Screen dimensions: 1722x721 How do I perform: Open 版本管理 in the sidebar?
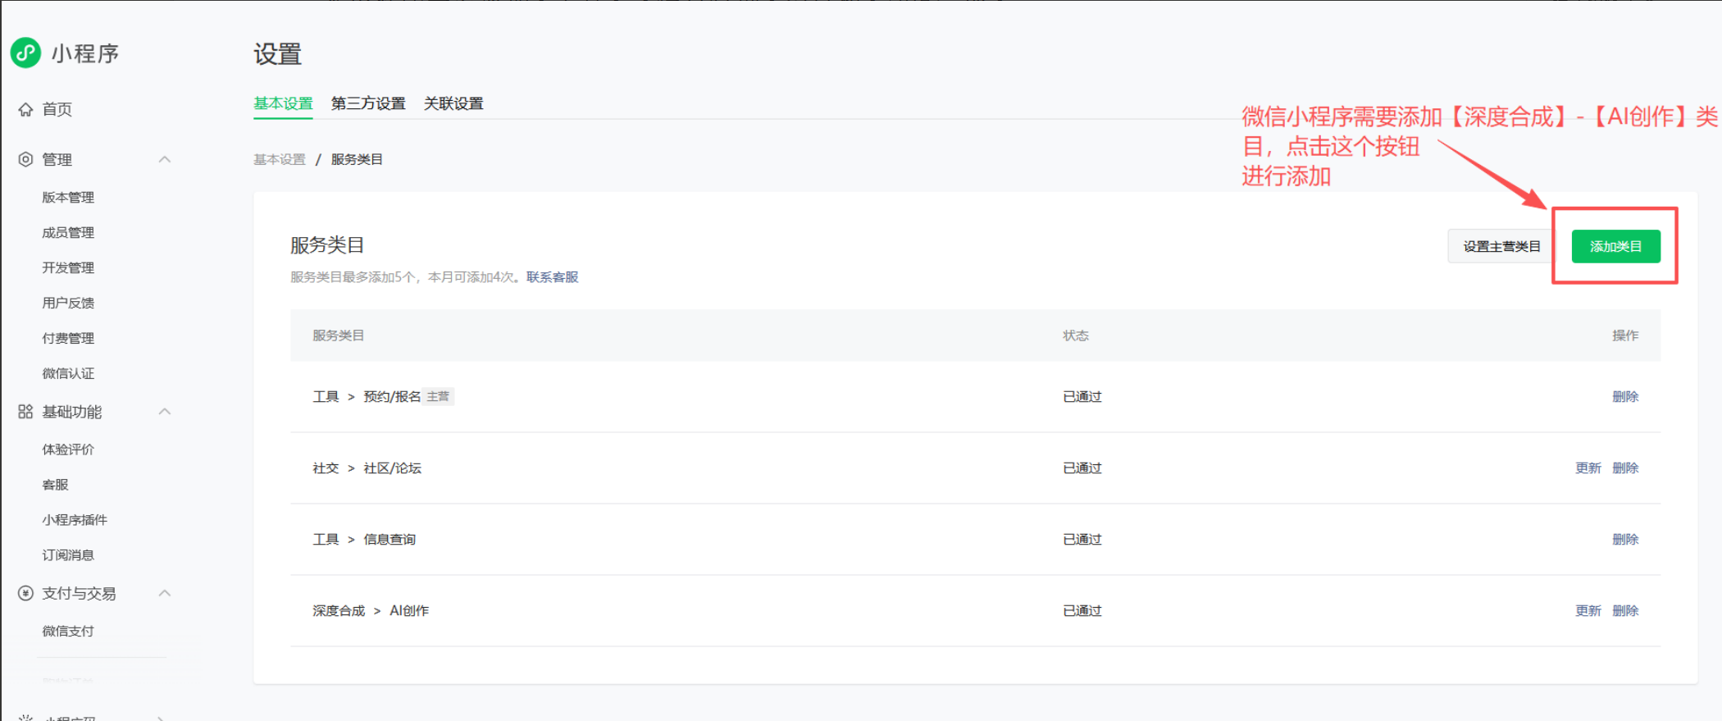click(x=68, y=197)
